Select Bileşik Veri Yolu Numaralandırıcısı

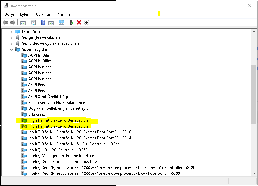57,103
